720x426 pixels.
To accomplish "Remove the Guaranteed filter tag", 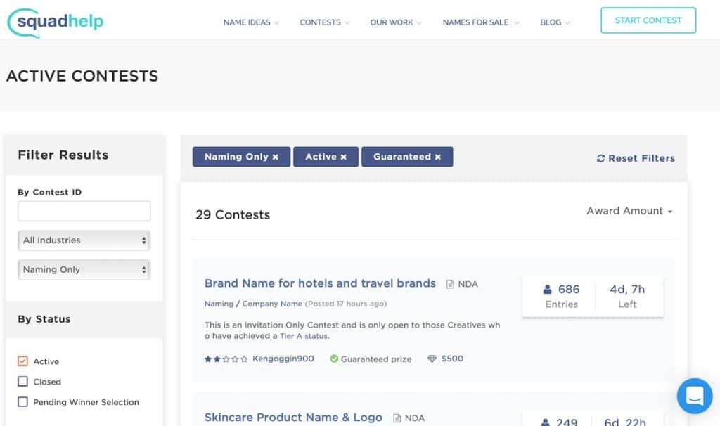I will [x=437, y=157].
